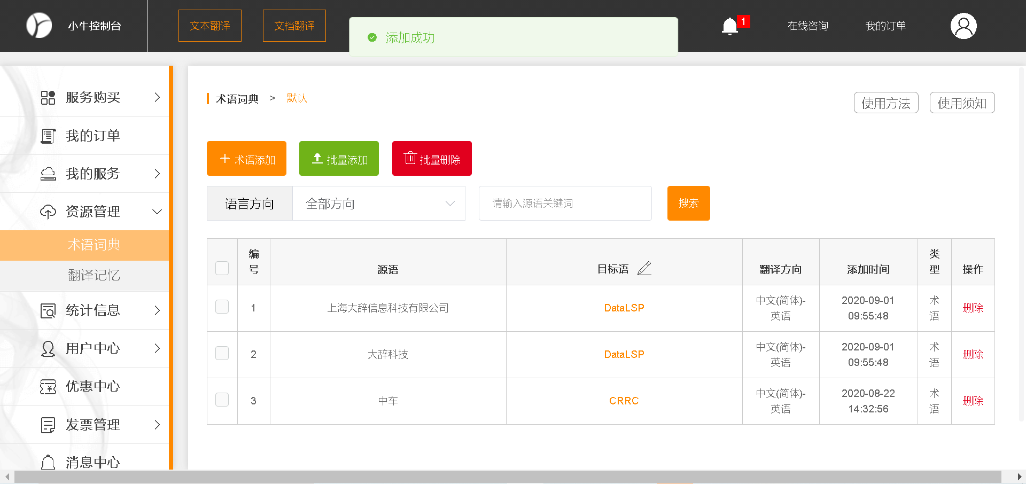Expand the 我的服务 chevron

point(157,174)
